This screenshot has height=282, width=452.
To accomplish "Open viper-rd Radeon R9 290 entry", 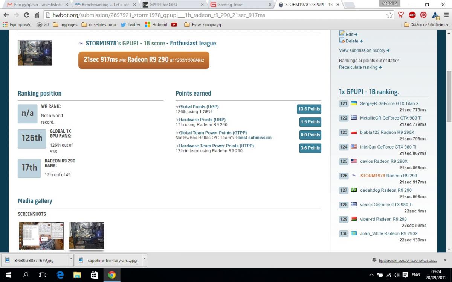I will pyautogui.click(x=383, y=219).
